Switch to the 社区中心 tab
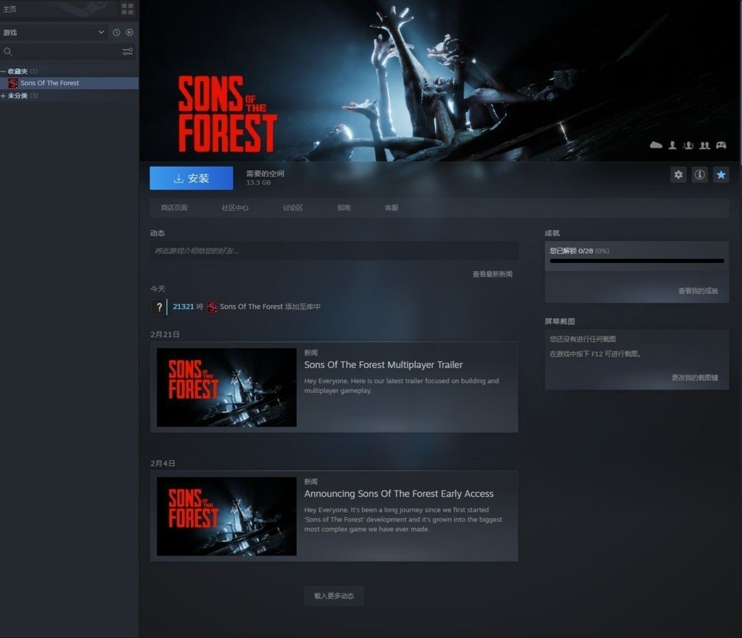Viewport: 742px width, 638px height. pyautogui.click(x=235, y=208)
